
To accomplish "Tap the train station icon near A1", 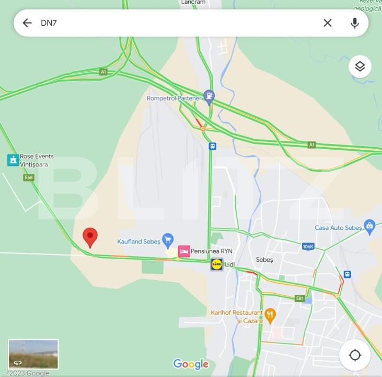I will pyautogui.click(x=213, y=146).
